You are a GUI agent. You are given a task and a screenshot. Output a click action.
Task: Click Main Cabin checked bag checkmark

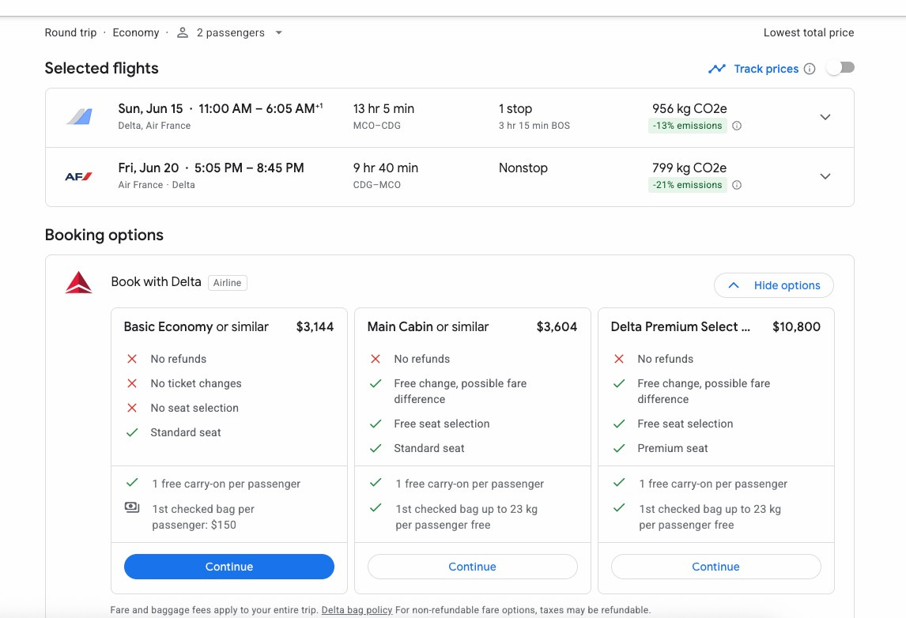pos(376,507)
